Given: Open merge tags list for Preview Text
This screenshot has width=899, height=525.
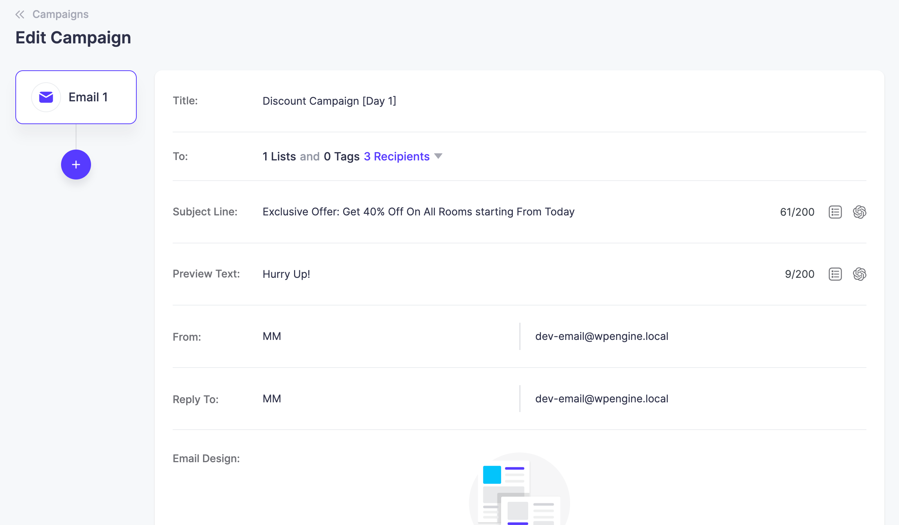Looking at the screenshot, I should coord(835,274).
